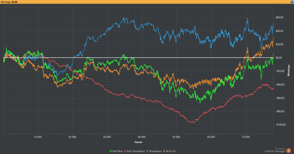Toggle the All-In EV series in the legend
Image resolution: width=294 pixels, height=154 pixels.
click(170, 151)
